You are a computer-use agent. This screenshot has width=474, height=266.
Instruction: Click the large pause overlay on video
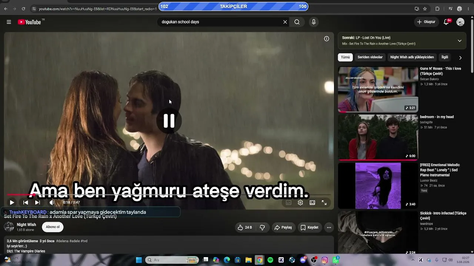[169, 120]
